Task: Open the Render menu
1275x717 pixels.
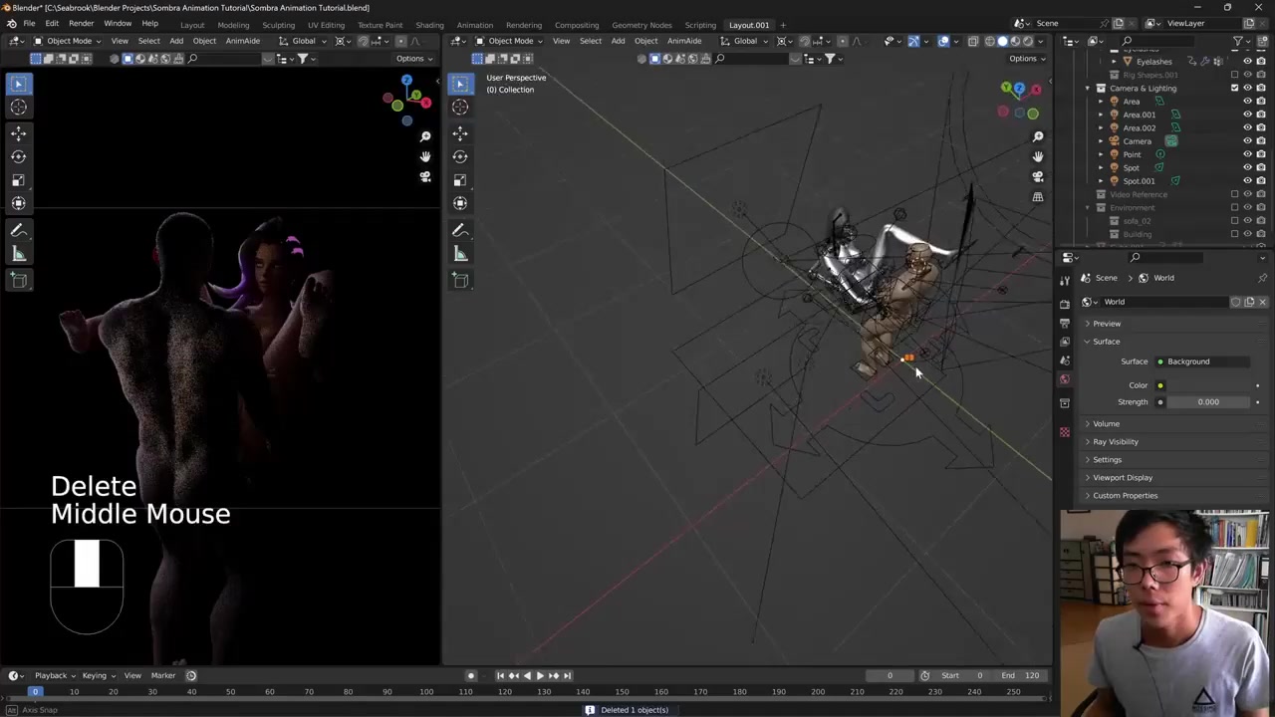Action: point(81,23)
